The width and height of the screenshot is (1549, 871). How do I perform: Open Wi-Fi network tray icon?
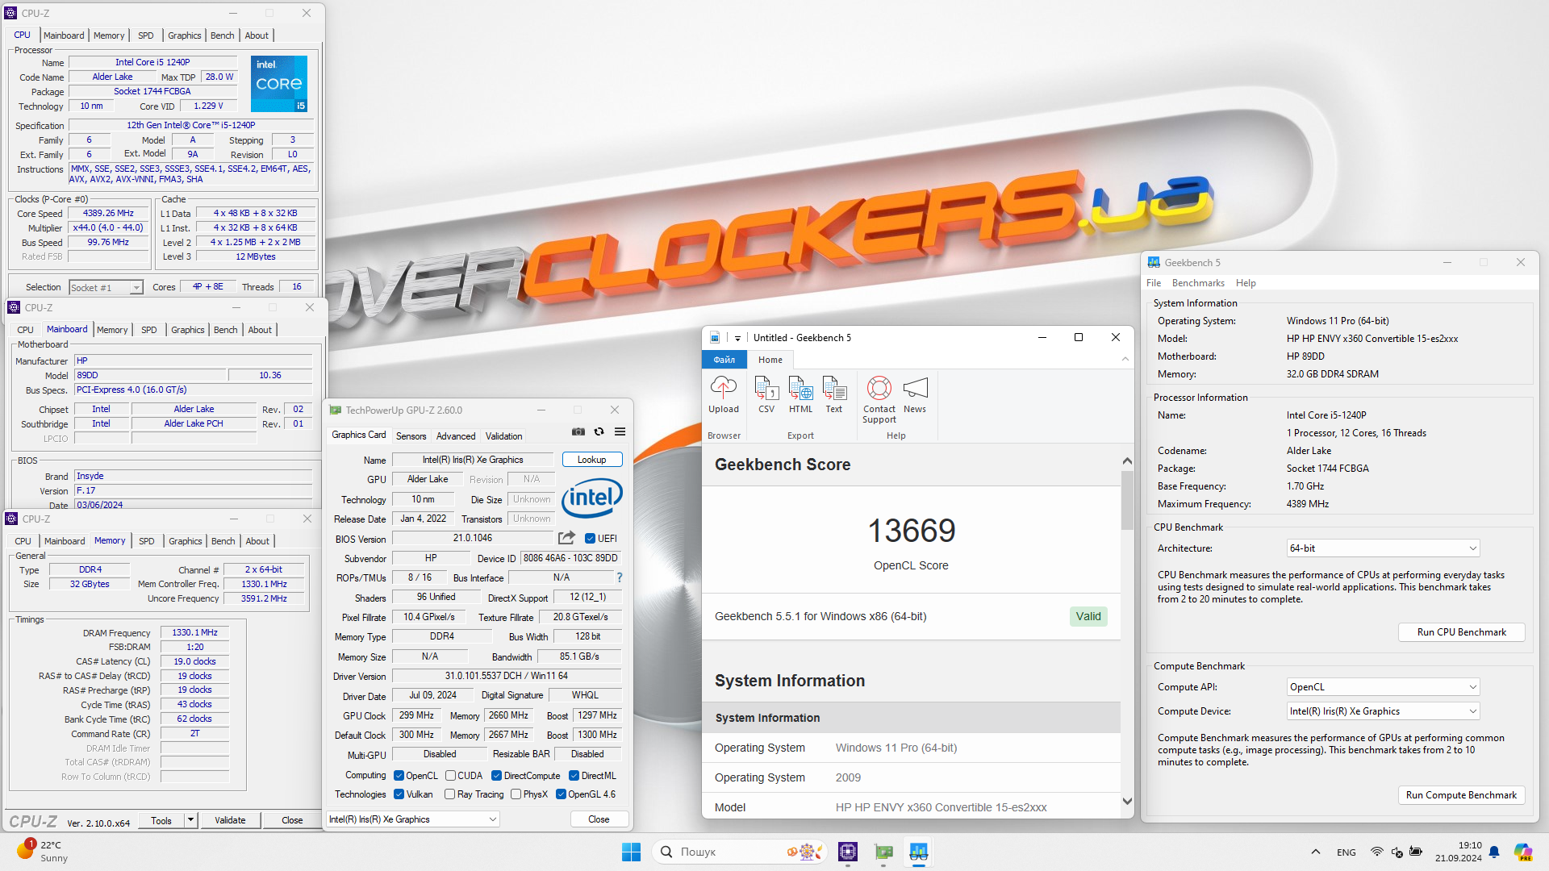coord(1377,852)
